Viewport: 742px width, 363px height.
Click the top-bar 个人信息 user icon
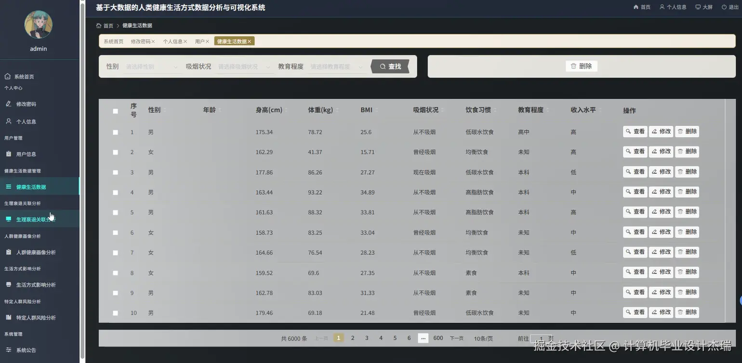pos(662,7)
